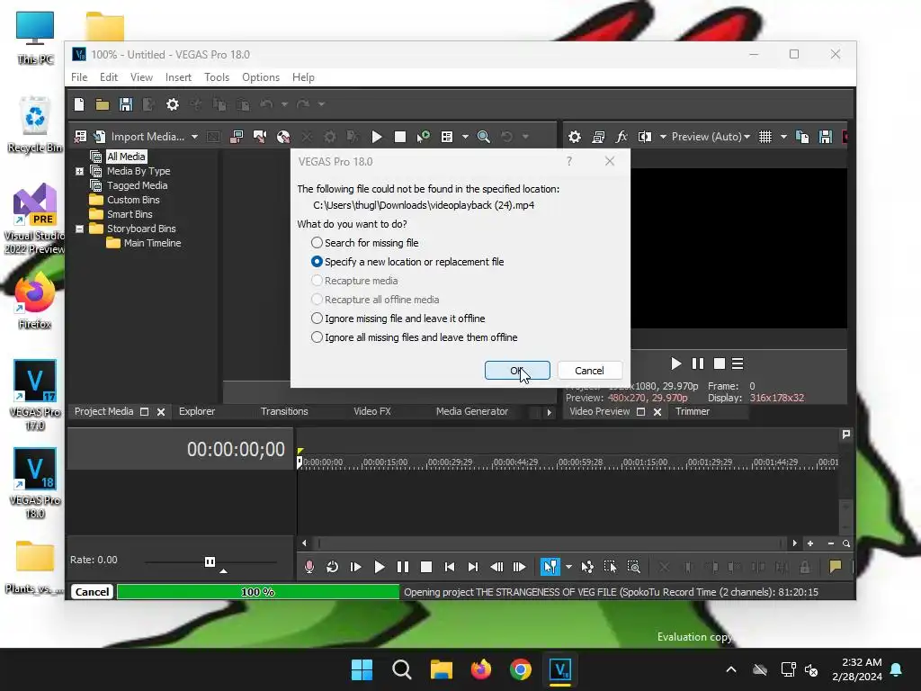Open Video Output FX icon
Viewport: 921px width, 691px height.
(x=621, y=137)
